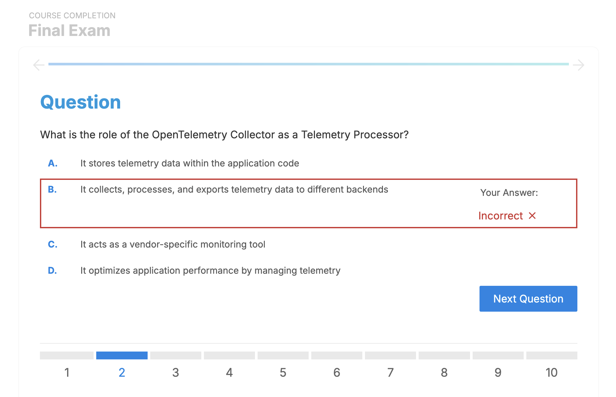The image size is (616, 397).
Task: Click the left back arrow icon
Action: point(39,65)
